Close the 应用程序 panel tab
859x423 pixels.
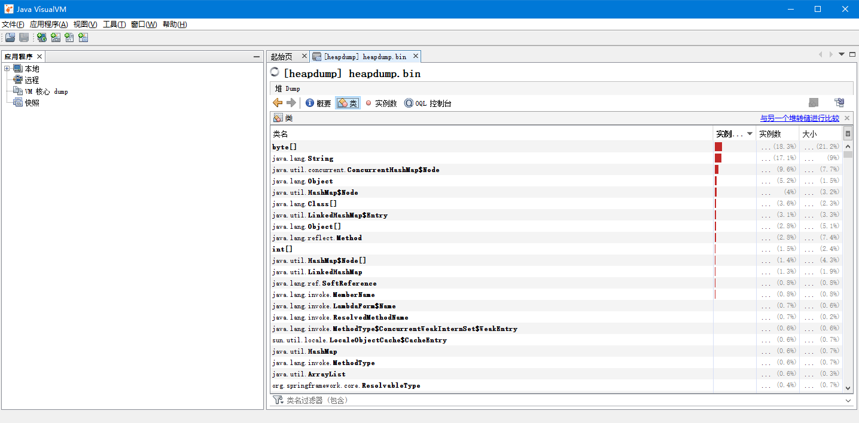point(39,57)
